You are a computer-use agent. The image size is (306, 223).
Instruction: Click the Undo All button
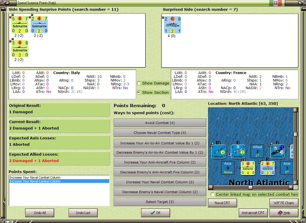(40, 213)
